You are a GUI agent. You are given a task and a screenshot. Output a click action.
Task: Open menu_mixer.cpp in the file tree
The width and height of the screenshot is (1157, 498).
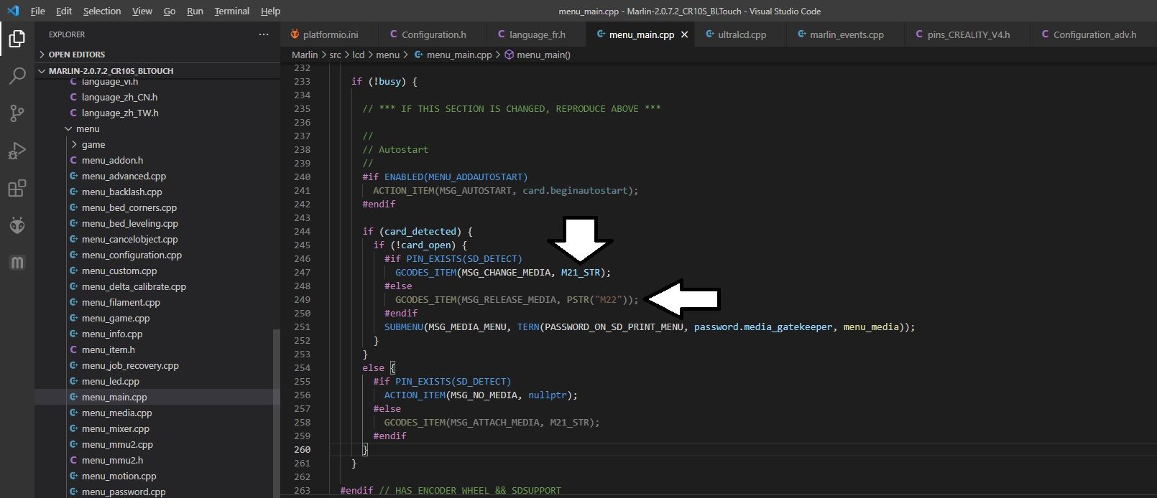[x=157, y=428]
